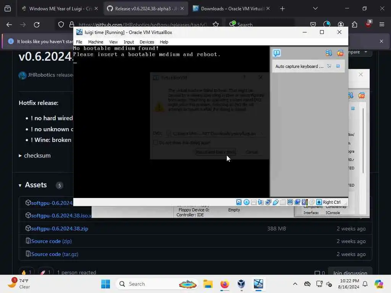Click the display indicator in VM status bar
This screenshot has width=391, height=293.
(290, 202)
